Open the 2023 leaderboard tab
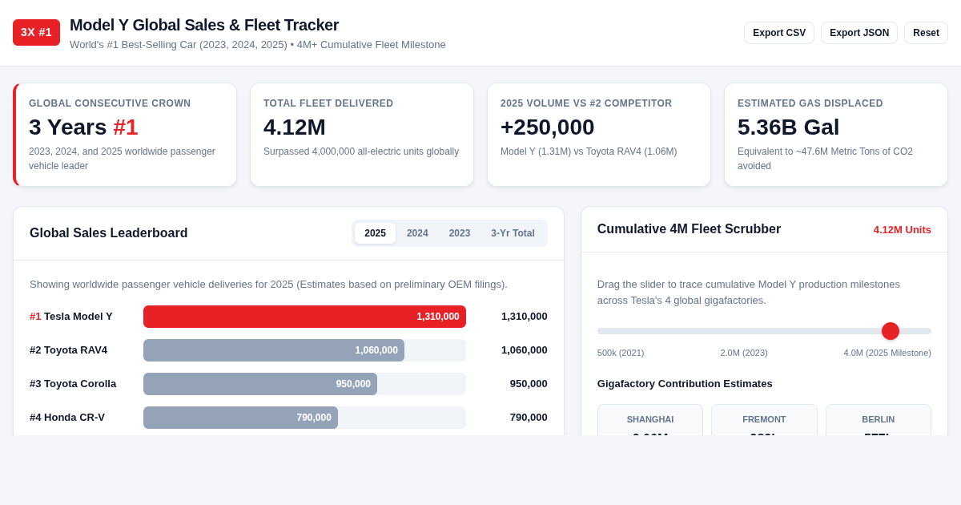 coord(460,233)
